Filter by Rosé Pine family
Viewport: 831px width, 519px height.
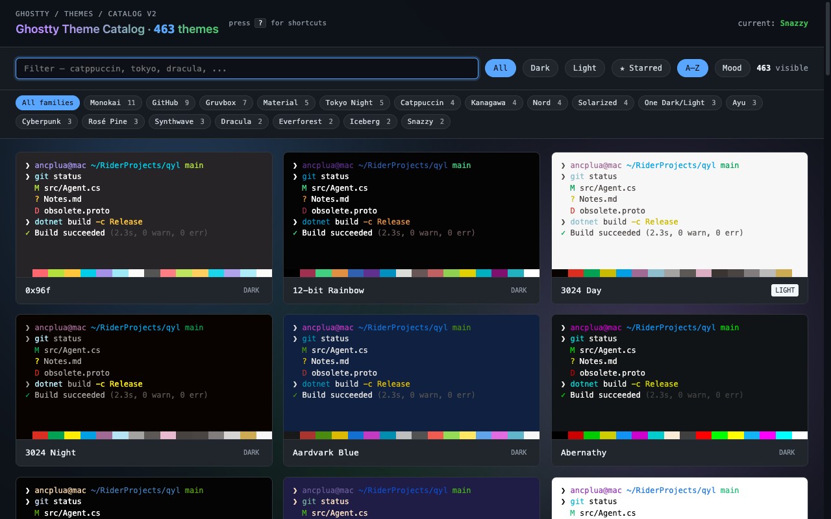[x=113, y=121]
